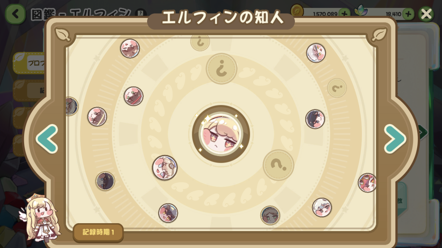Image resolution: width=442 pixels, height=248 pixels.
Task: Add more gold coins with plus button
Action: pyautogui.click(x=344, y=14)
